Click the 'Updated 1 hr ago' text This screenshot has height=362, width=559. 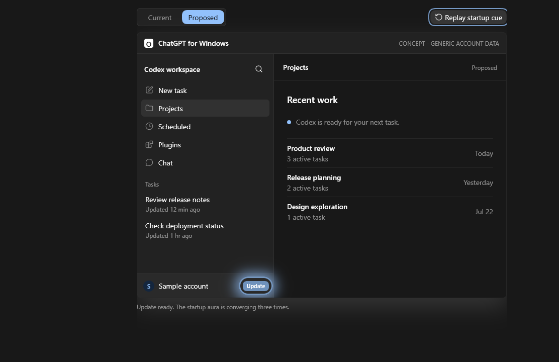tap(168, 236)
